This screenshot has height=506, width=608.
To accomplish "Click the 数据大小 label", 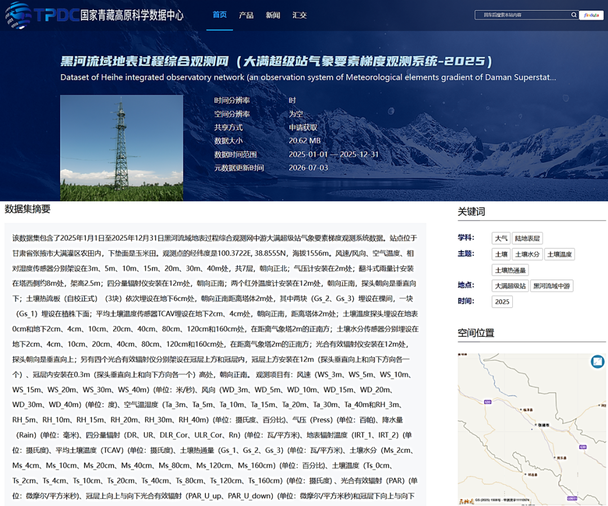I will [229, 141].
